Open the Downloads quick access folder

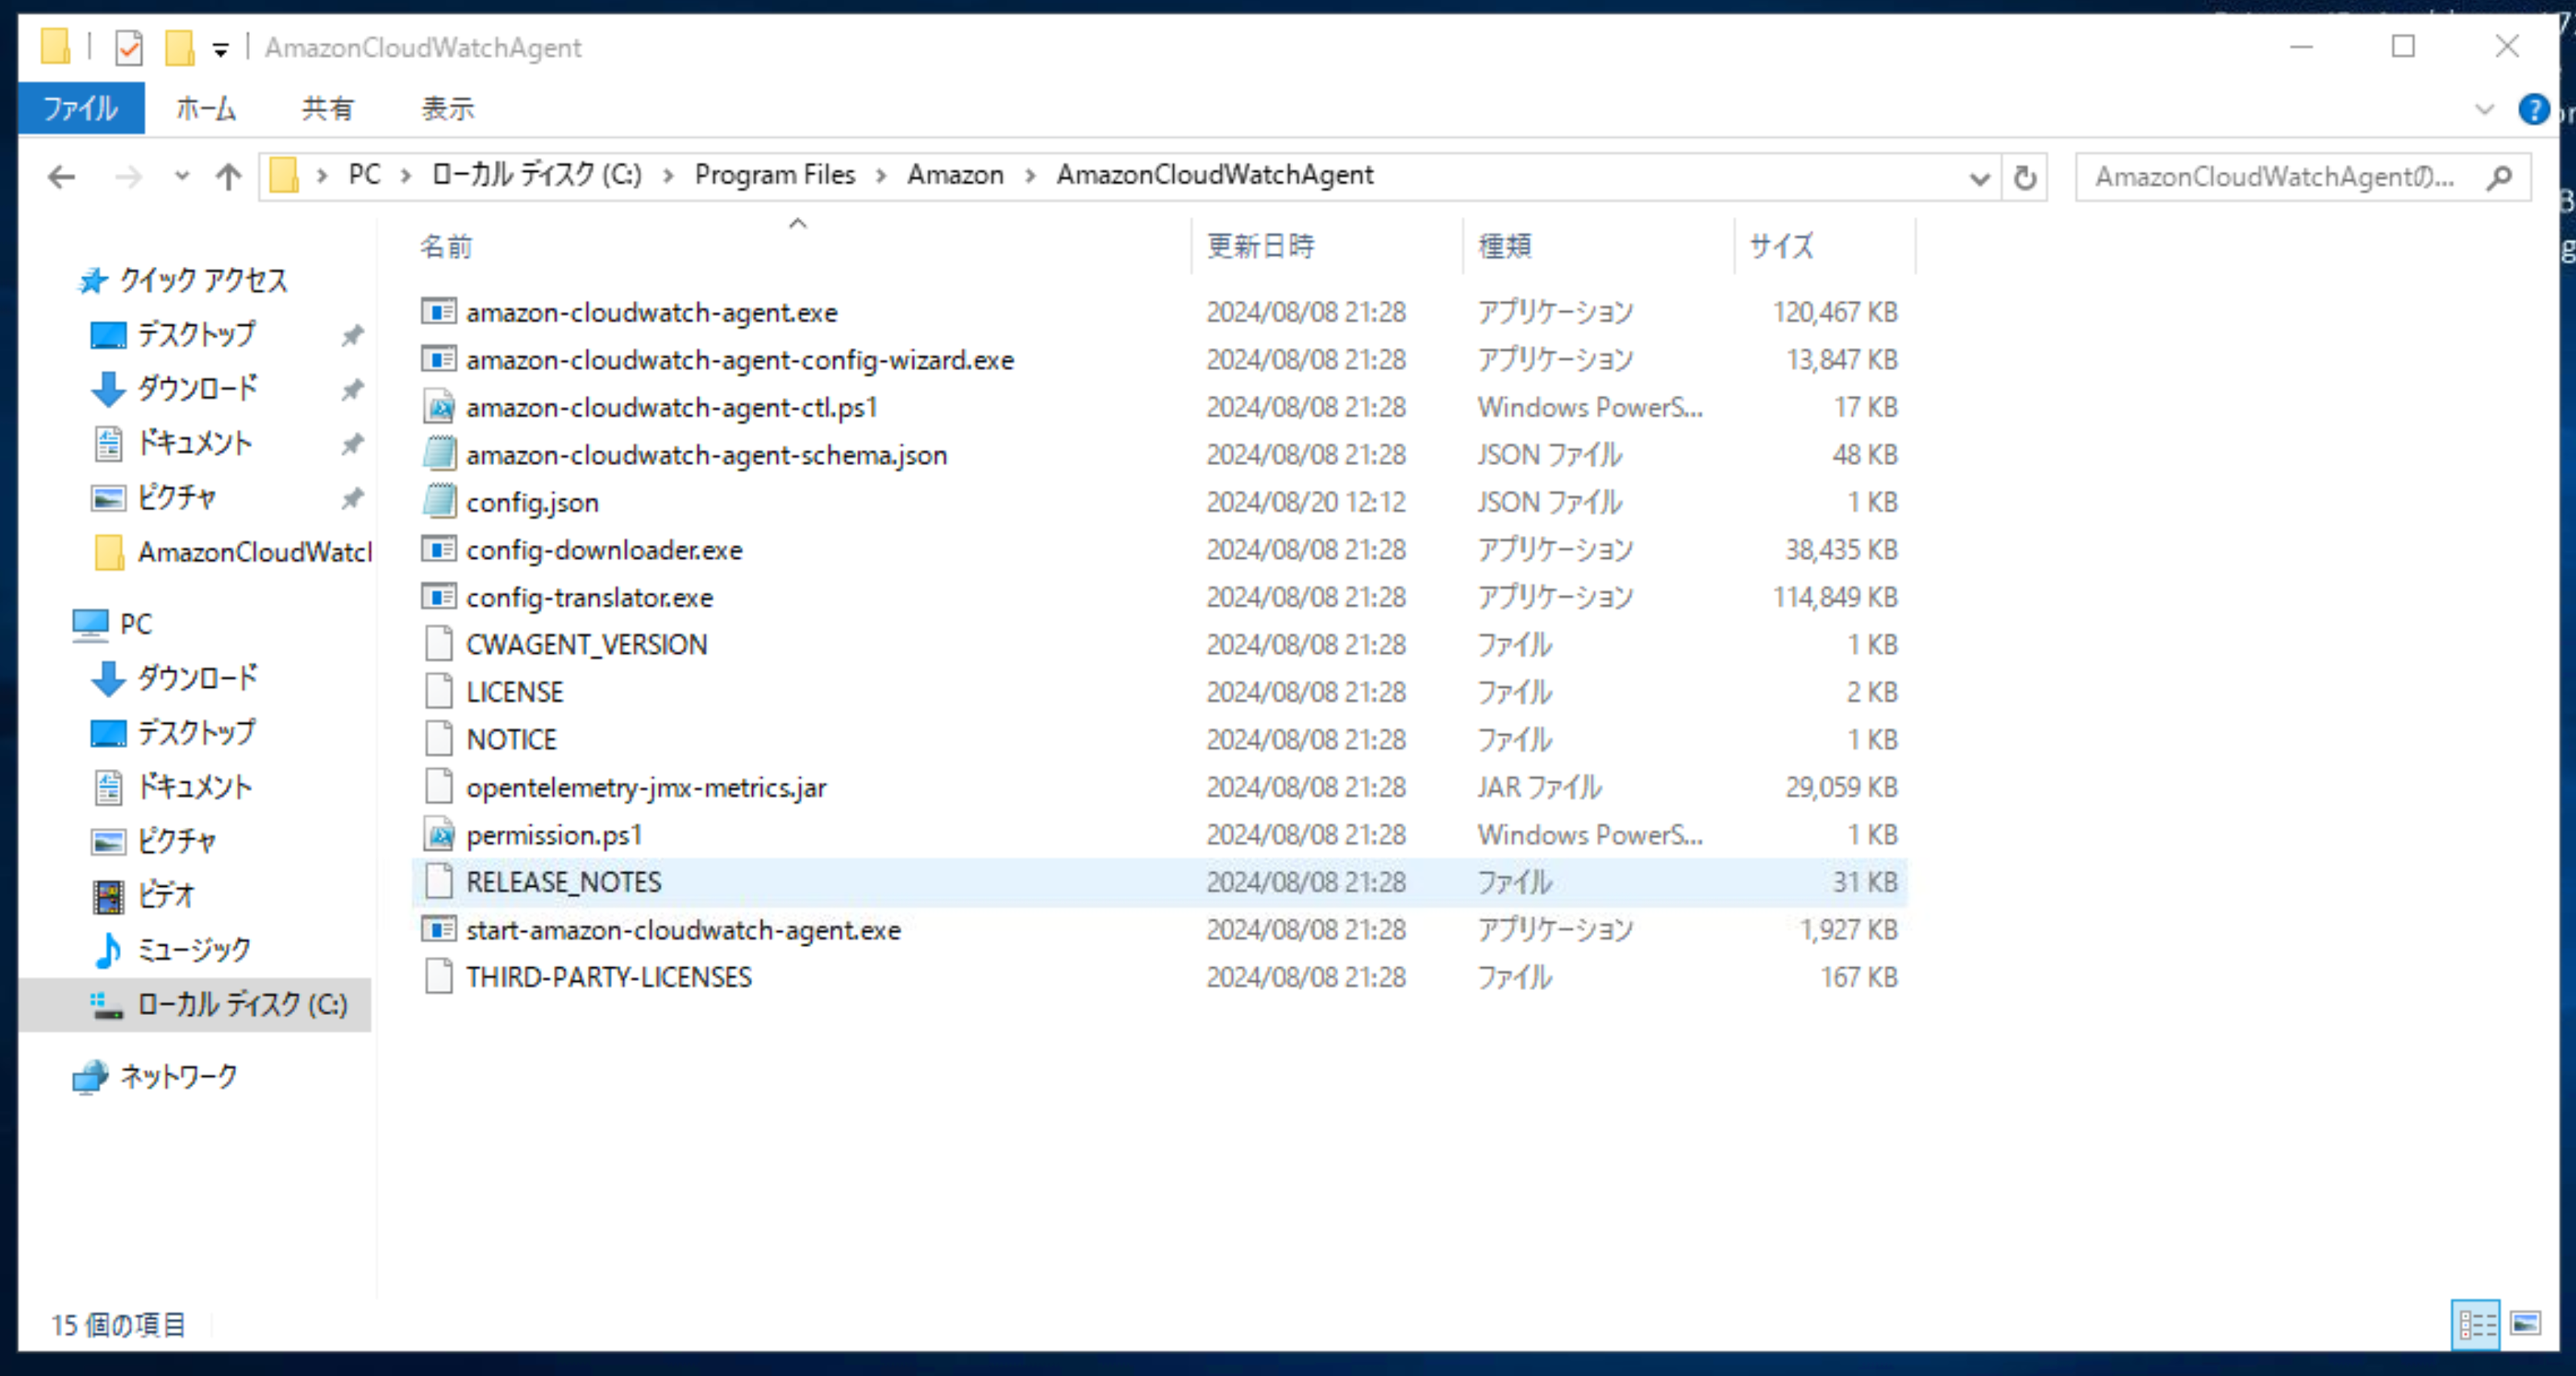coord(197,388)
